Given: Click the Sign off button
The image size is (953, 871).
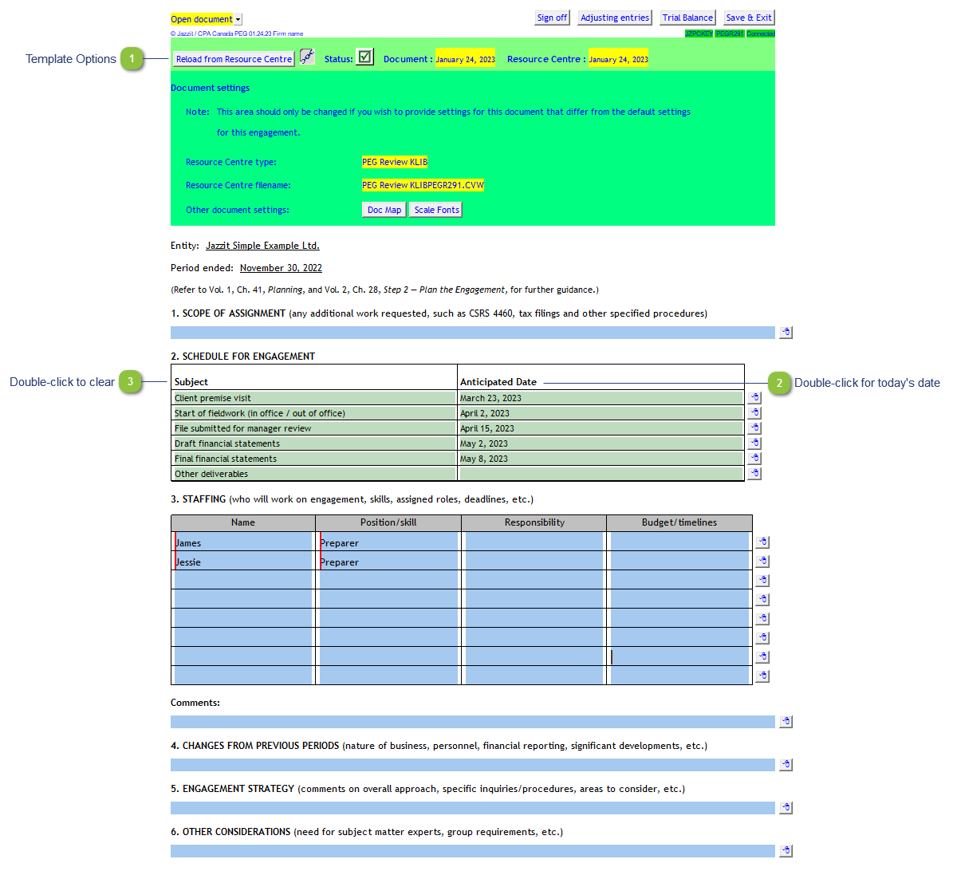Looking at the screenshot, I should [x=552, y=18].
